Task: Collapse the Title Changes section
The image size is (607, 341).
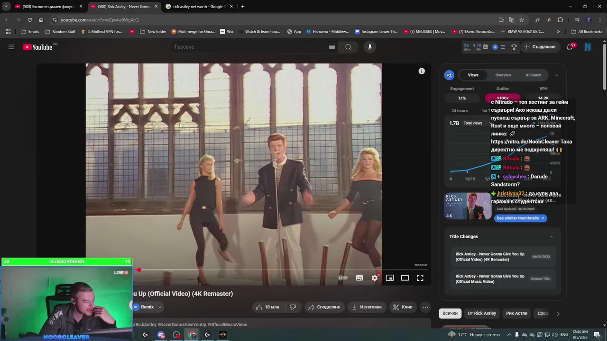Action: point(552,237)
